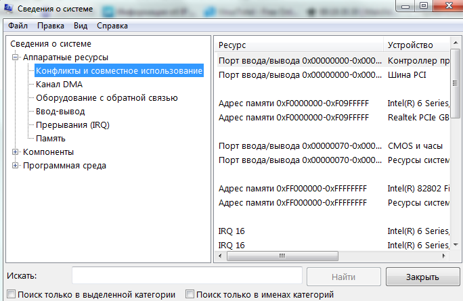Open the Файл menu
The image size is (463, 301).
18,26
